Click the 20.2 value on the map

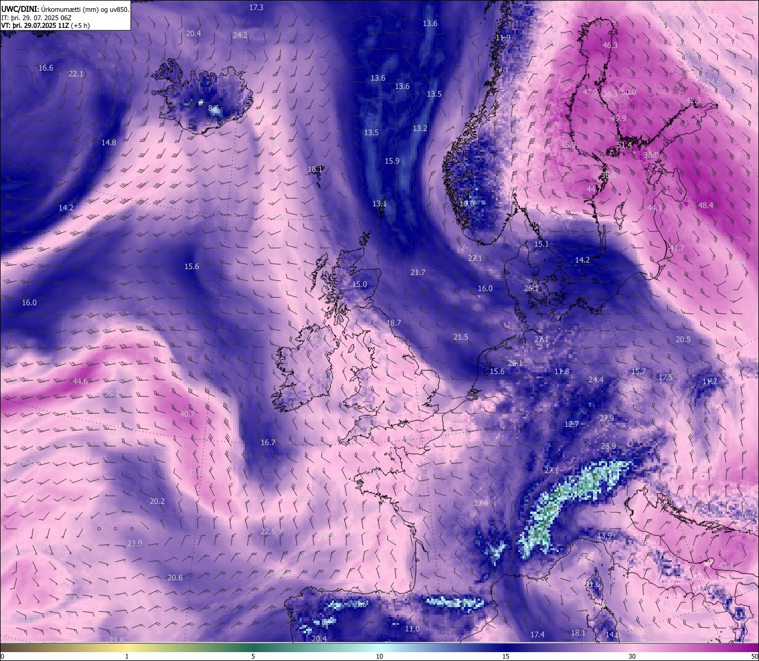pos(157,501)
